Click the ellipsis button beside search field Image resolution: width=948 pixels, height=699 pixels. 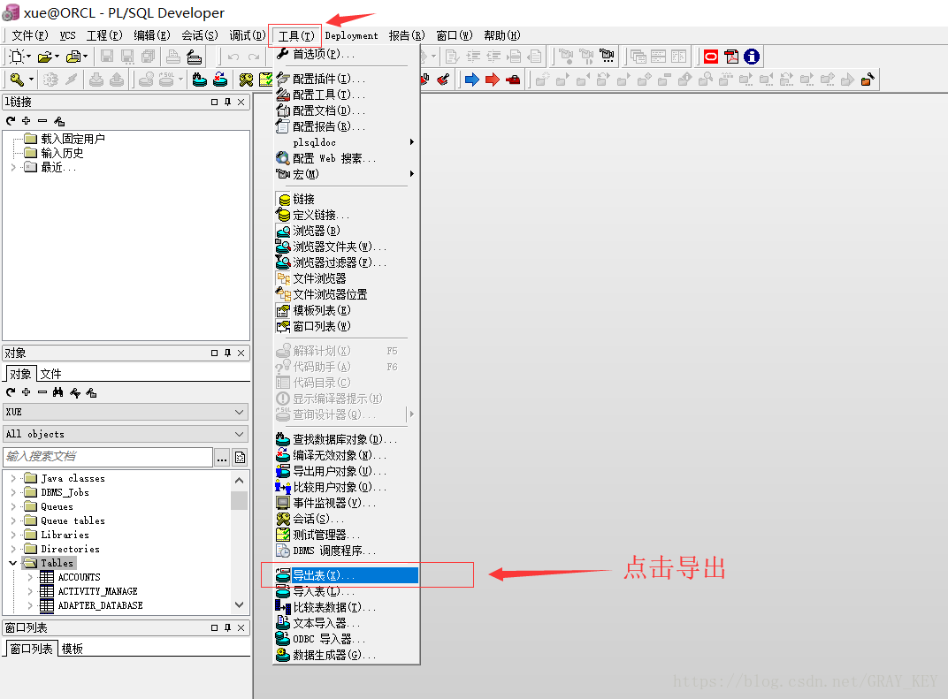[222, 458]
